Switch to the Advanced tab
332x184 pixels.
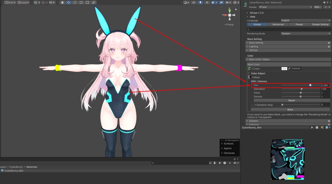click(x=278, y=25)
